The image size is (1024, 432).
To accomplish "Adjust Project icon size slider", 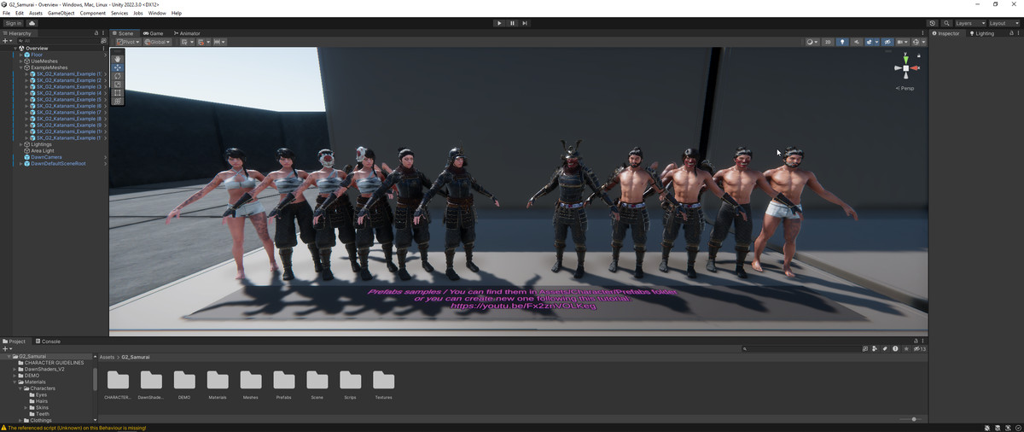I will point(914,419).
